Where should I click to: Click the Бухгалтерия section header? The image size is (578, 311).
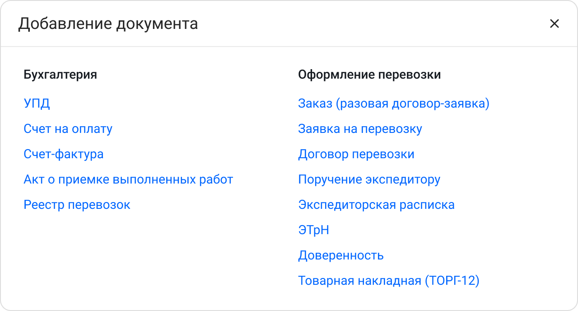click(61, 75)
